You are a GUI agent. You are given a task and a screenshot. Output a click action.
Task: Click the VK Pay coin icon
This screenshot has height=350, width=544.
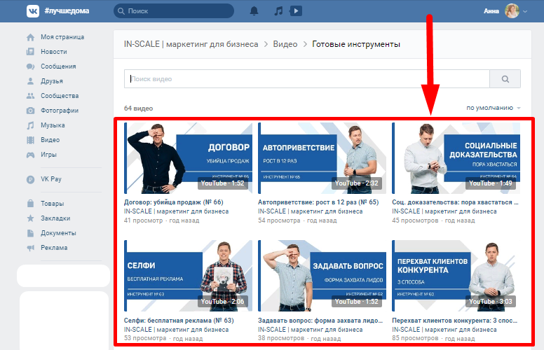click(x=31, y=179)
